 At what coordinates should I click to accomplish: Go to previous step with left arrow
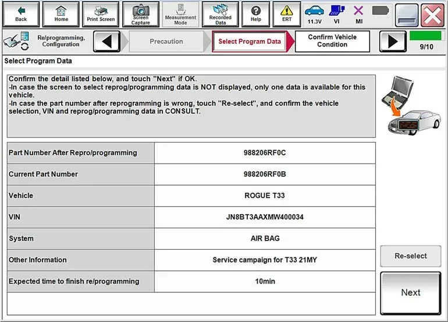[107, 42]
